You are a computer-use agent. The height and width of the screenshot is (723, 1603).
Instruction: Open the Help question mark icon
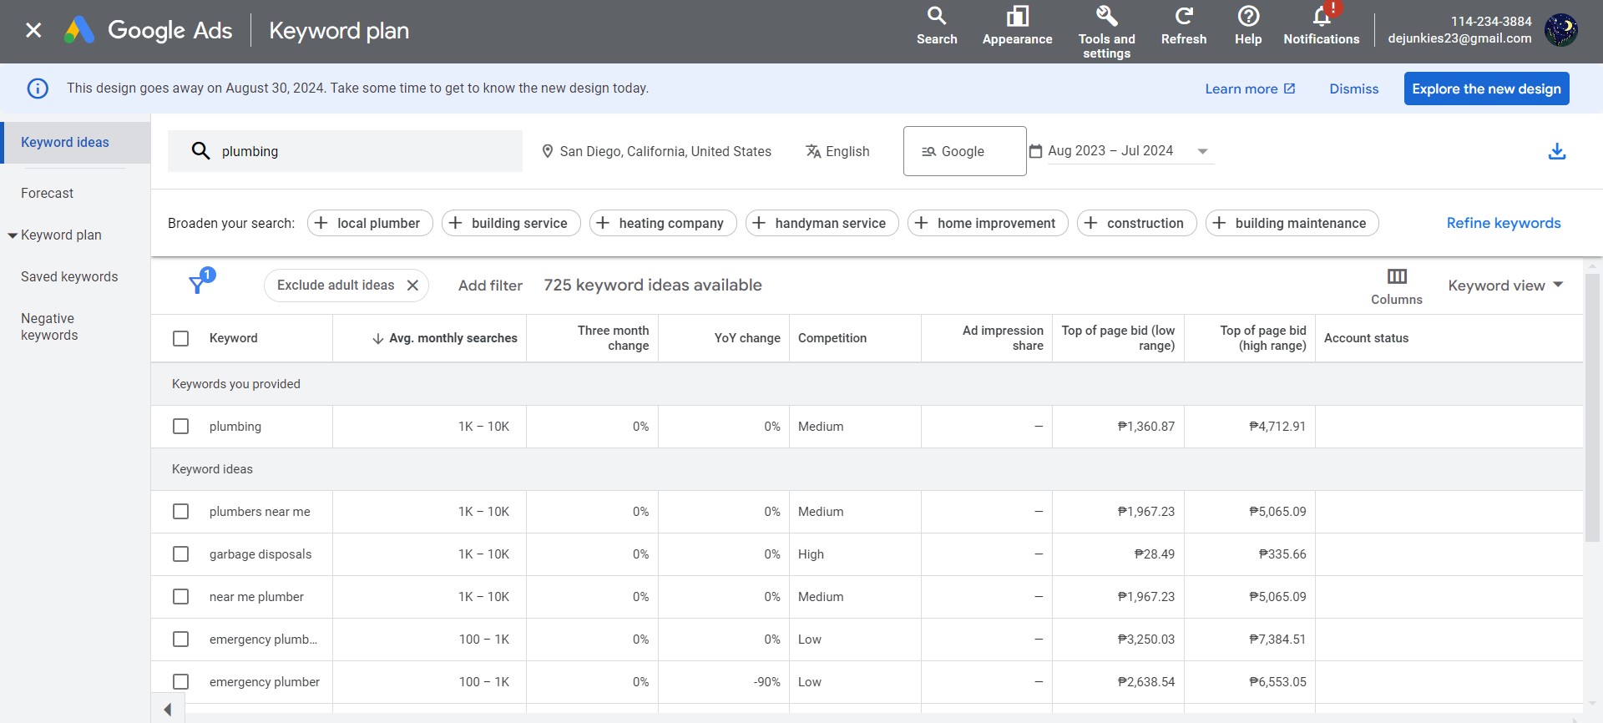point(1247,17)
